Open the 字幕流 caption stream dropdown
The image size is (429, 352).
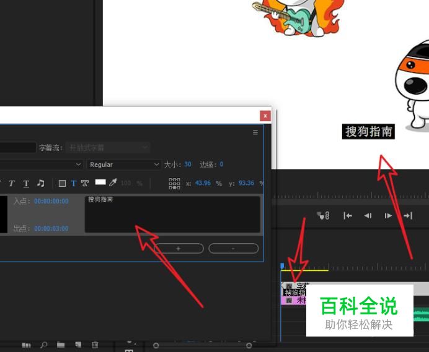(108, 148)
